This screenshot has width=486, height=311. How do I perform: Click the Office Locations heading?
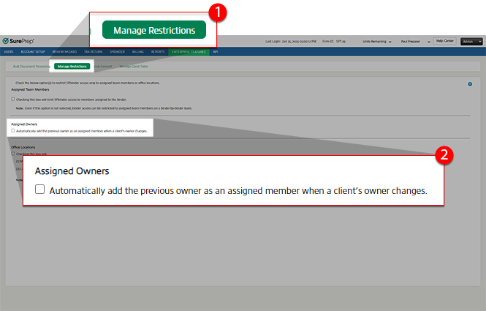pos(23,147)
